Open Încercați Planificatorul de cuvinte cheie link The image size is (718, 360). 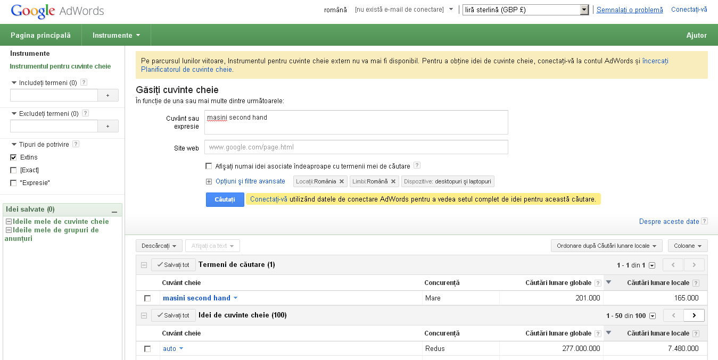(405, 65)
